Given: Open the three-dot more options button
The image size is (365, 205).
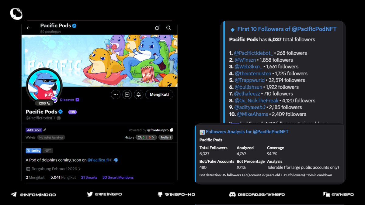Looking at the screenshot, I should coord(116,94).
